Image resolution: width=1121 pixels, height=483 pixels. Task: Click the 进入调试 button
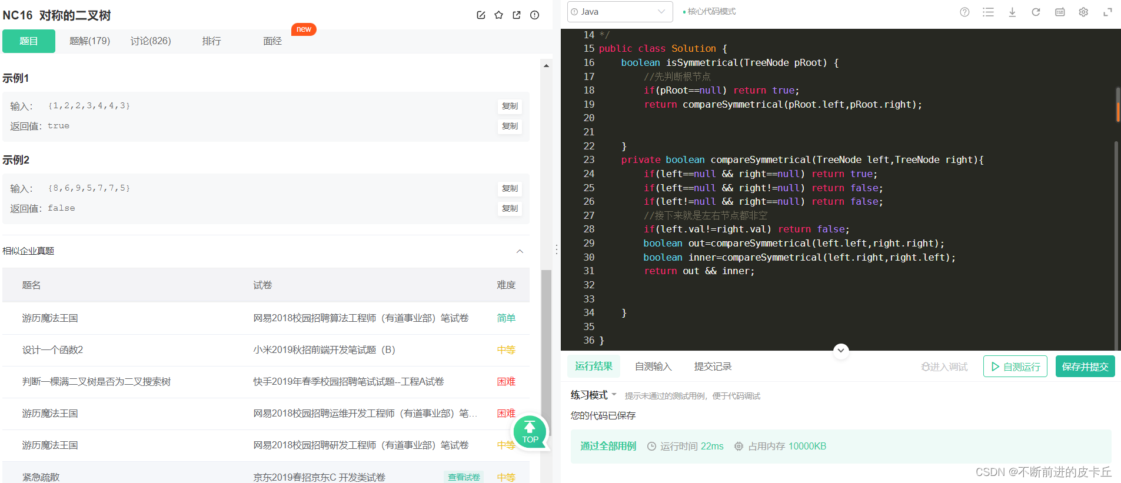944,367
